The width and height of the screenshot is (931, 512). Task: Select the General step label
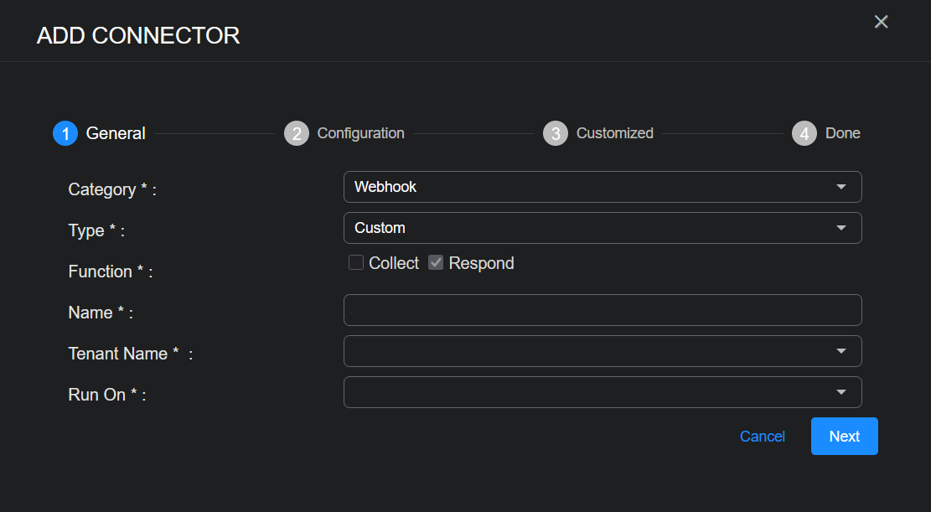click(x=116, y=133)
